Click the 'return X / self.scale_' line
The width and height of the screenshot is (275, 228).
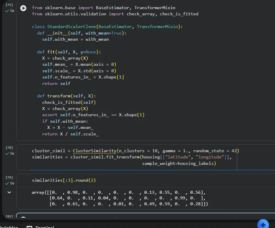tap(70, 134)
